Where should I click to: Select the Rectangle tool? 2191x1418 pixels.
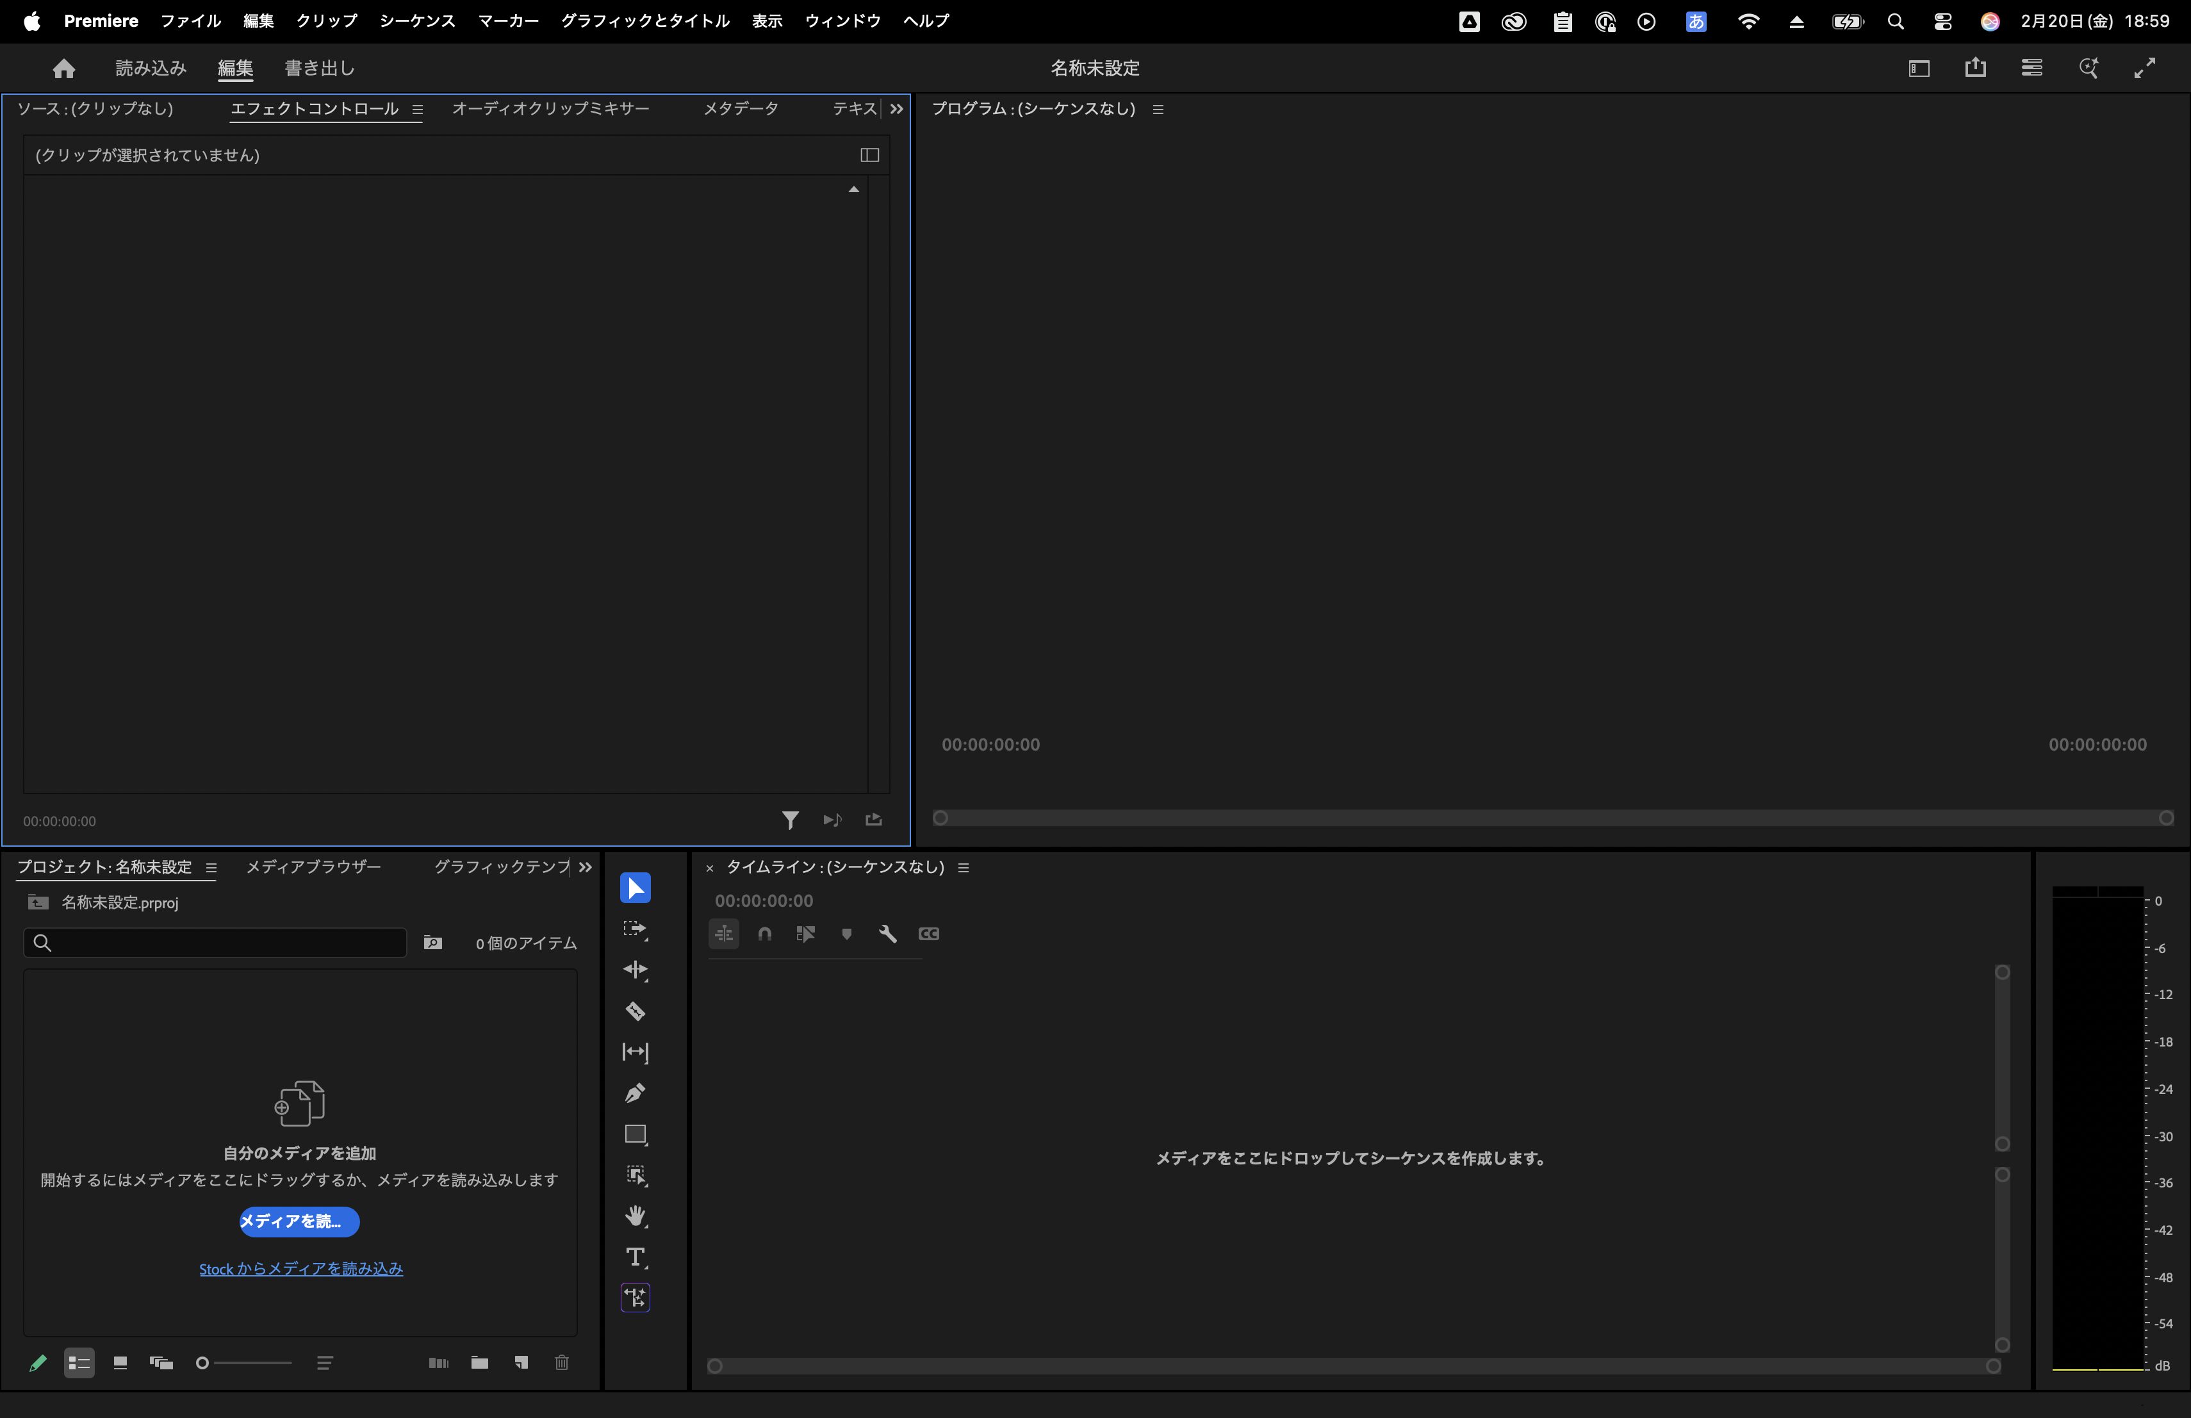click(636, 1134)
